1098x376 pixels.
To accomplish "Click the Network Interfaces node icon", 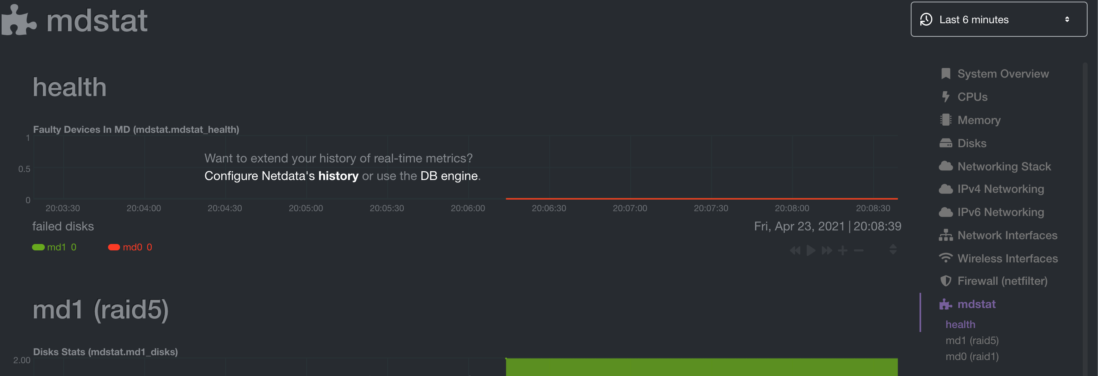I will (x=946, y=235).
